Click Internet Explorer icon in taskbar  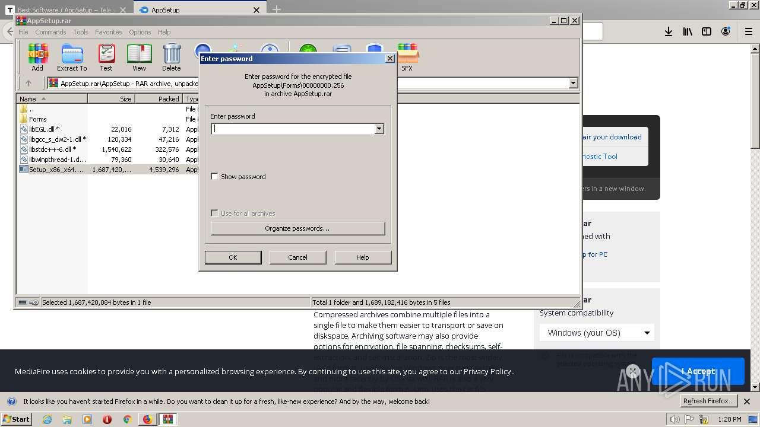click(x=47, y=419)
